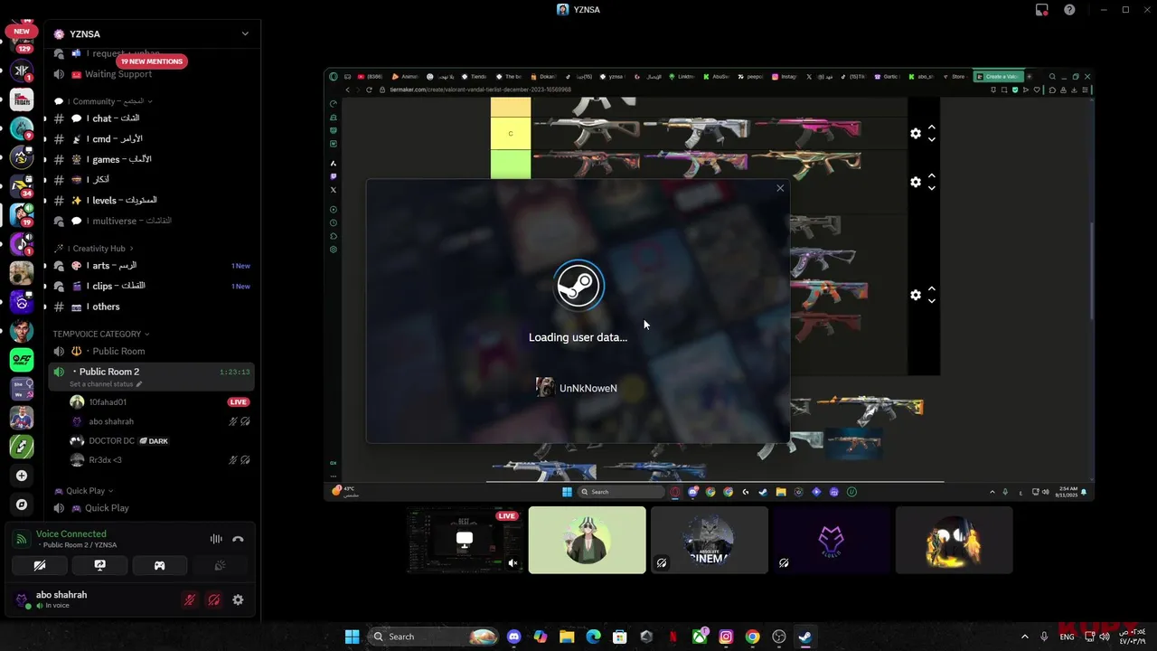Open server icon with 34 badge

(x=22, y=186)
